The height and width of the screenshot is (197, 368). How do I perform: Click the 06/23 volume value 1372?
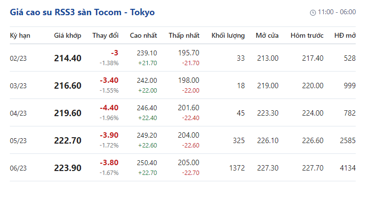coord(237,168)
